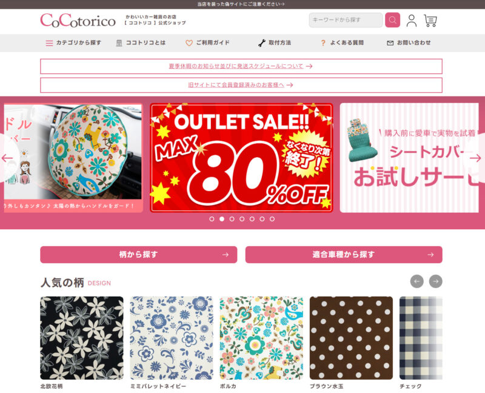
Task: Click the pink search magnifier button
Action: tap(392, 20)
